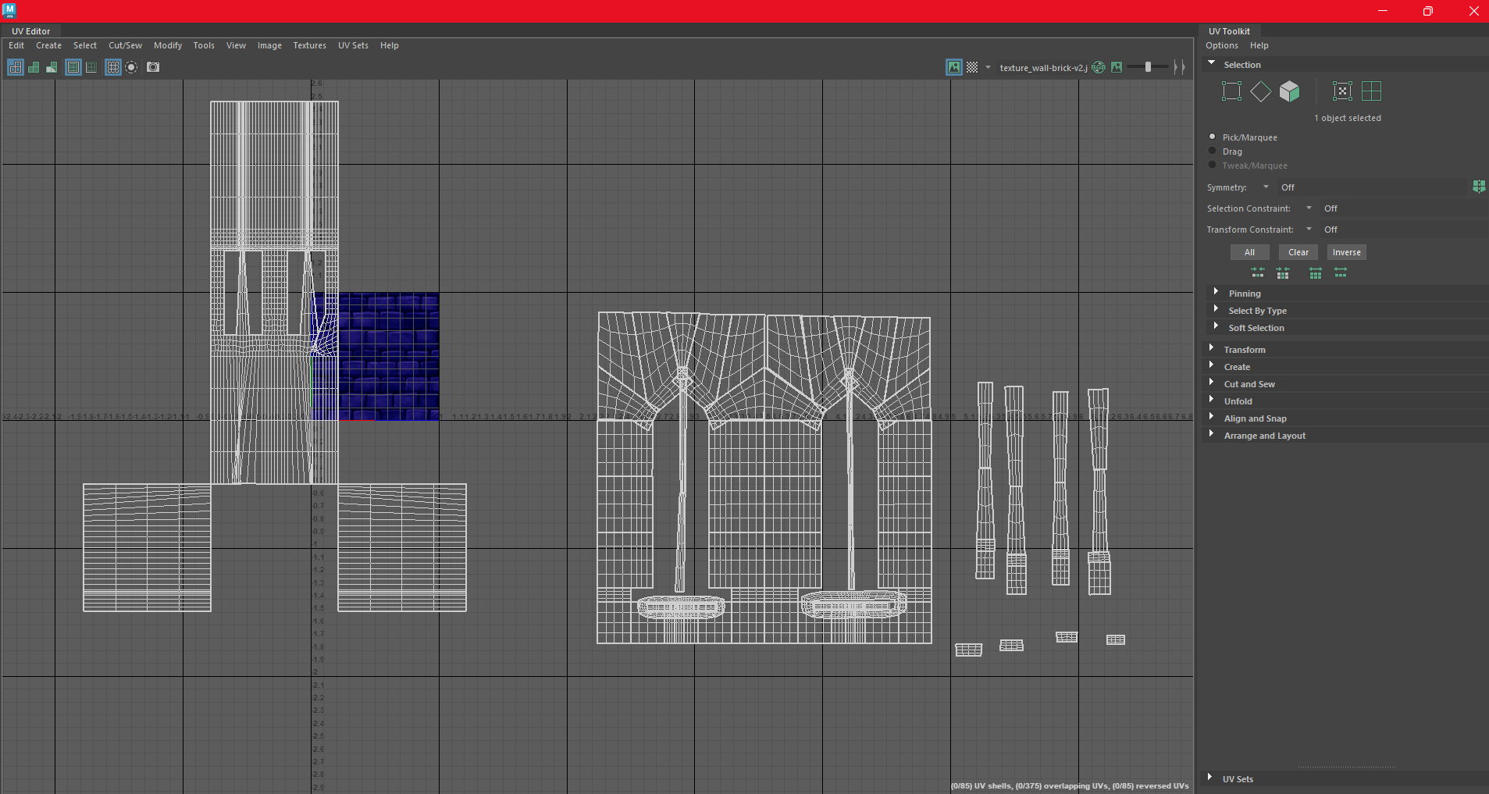
Task: Toggle shaded UV display icon
Action: click(x=34, y=67)
